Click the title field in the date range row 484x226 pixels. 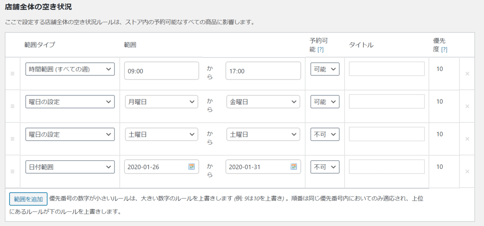[387, 167]
